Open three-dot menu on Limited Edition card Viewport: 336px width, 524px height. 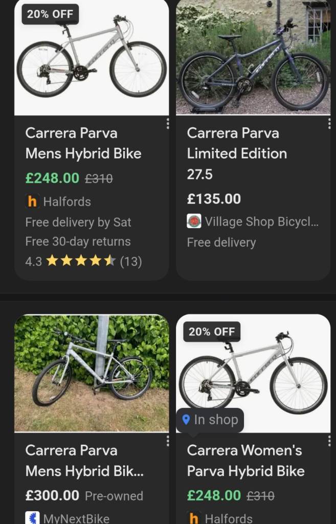(x=329, y=123)
